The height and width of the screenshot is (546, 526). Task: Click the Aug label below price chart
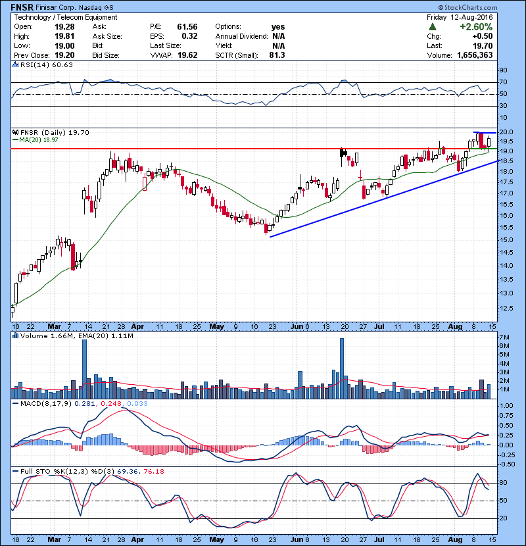pos(455,327)
